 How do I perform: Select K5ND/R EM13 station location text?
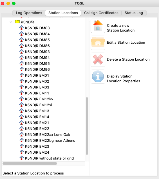(37, 111)
